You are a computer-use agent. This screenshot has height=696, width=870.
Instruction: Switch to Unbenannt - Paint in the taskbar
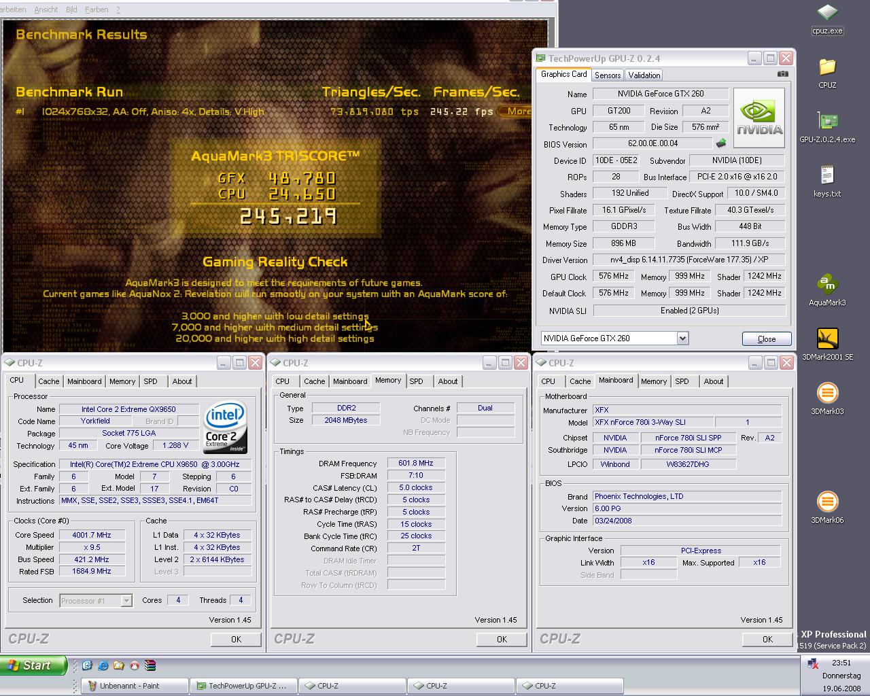[x=135, y=686]
